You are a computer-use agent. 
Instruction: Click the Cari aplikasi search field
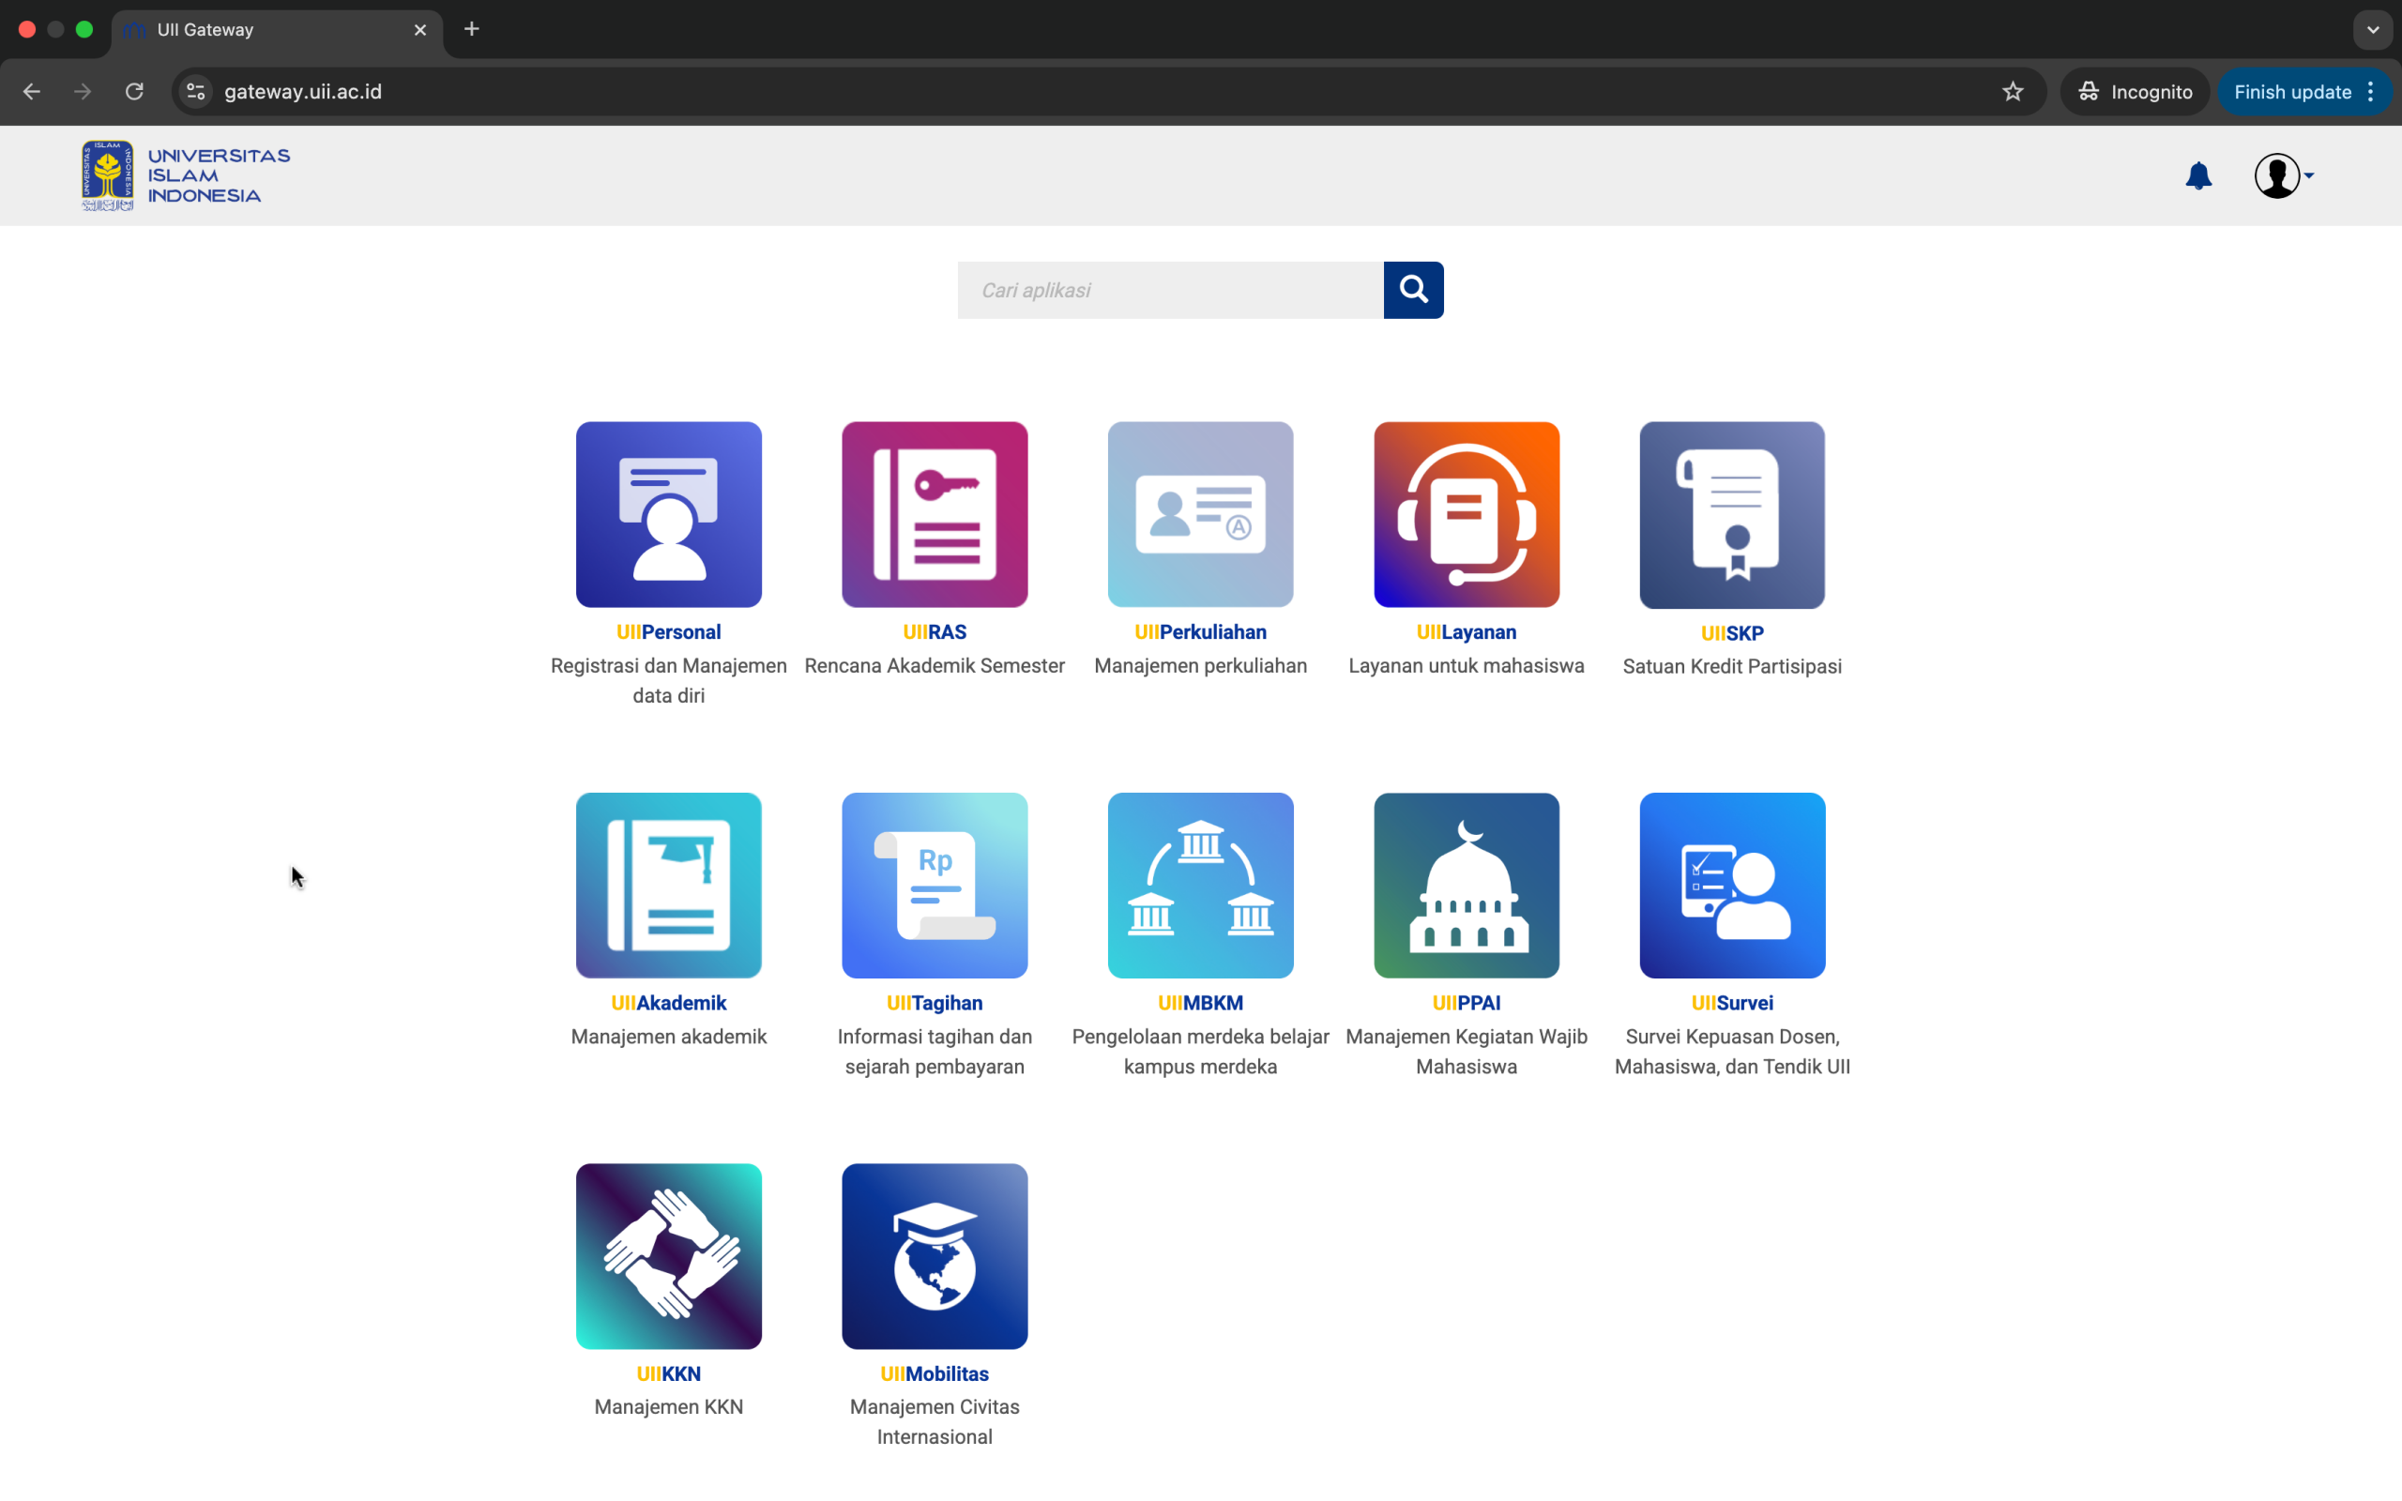[x=1169, y=290]
